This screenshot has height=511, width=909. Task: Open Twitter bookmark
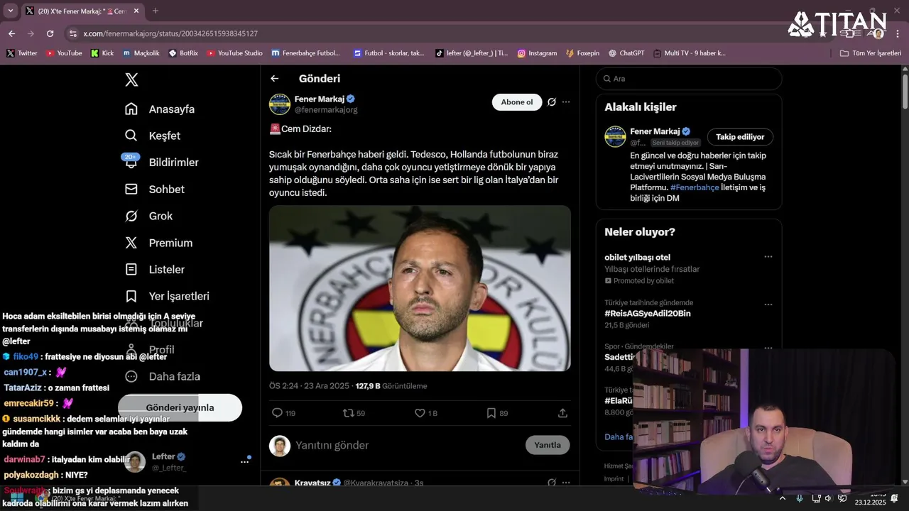point(22,53)
